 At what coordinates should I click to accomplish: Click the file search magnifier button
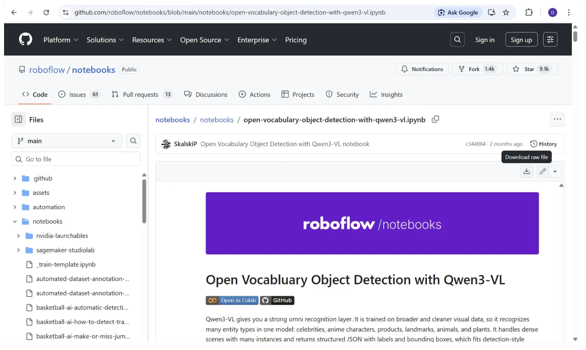(x=133, y=141)
